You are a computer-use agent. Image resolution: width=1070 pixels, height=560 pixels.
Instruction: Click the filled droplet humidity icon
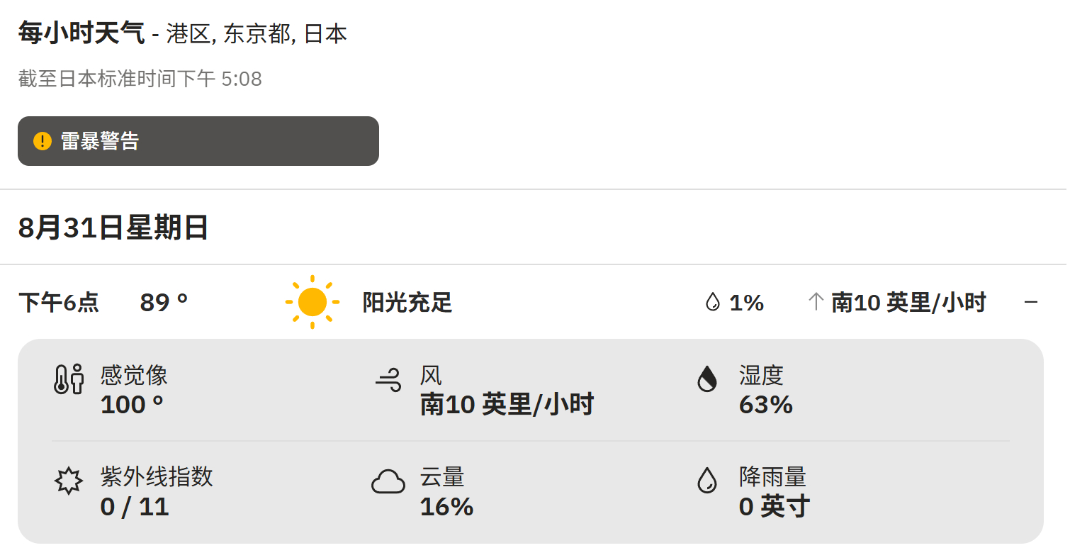[707, 379]
